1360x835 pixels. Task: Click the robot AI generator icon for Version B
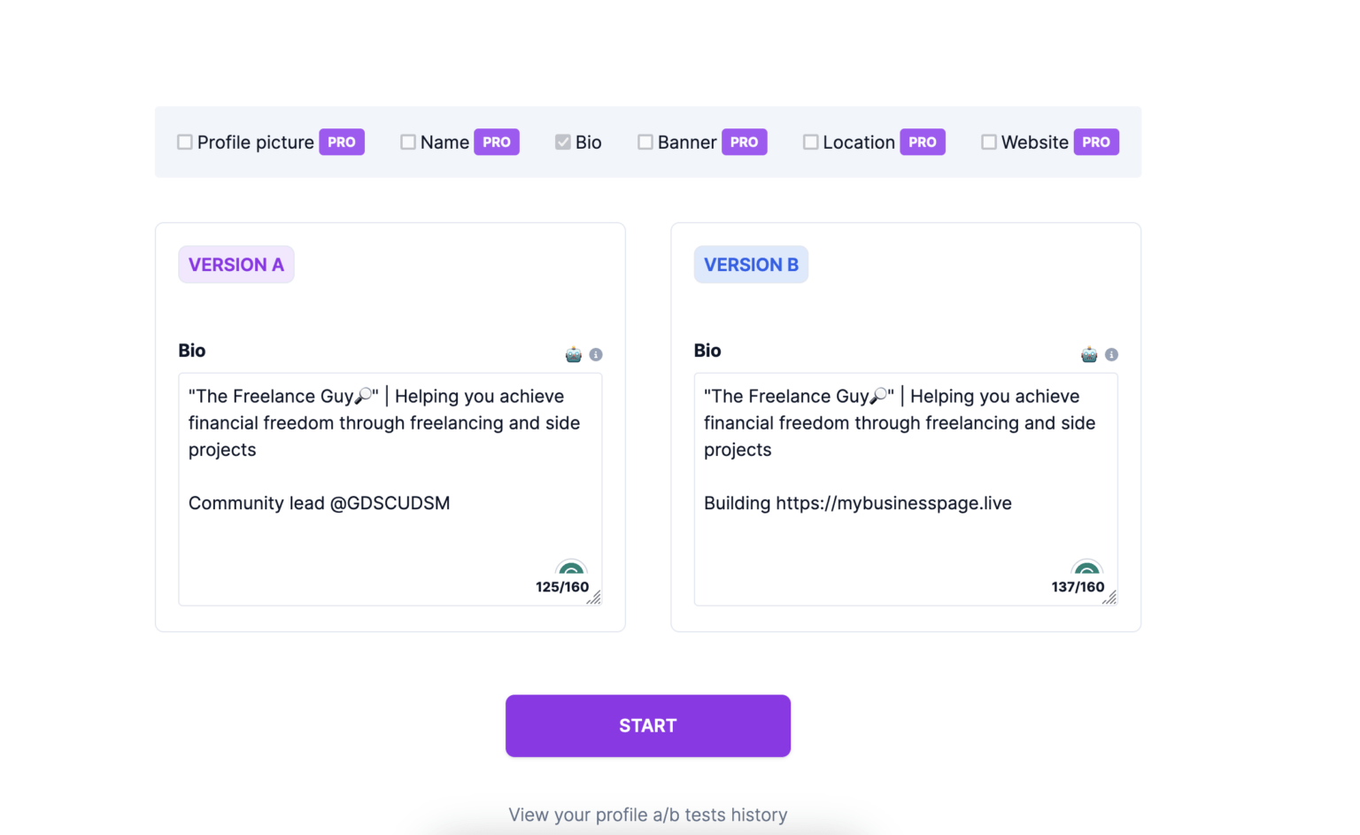tap(1088, 352)
